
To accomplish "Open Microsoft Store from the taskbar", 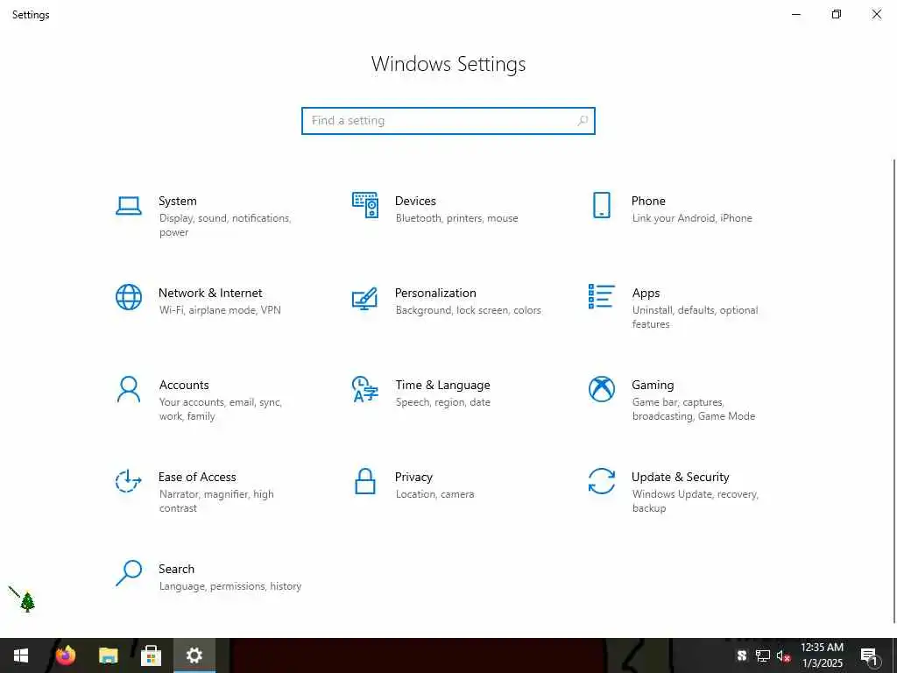I will coord(151,655).
